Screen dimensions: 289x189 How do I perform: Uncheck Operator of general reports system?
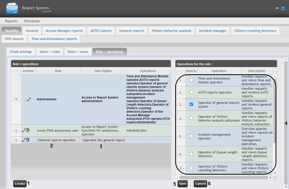[x=191, y=104]
